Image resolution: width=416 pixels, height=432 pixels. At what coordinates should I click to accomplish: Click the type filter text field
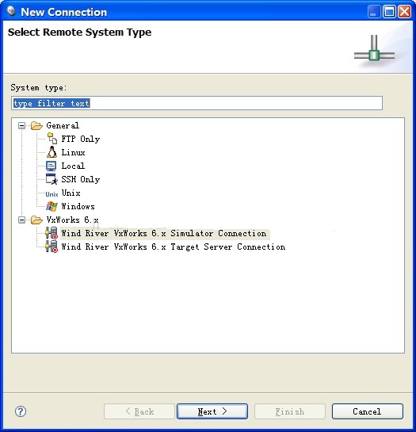click(197, 103)
